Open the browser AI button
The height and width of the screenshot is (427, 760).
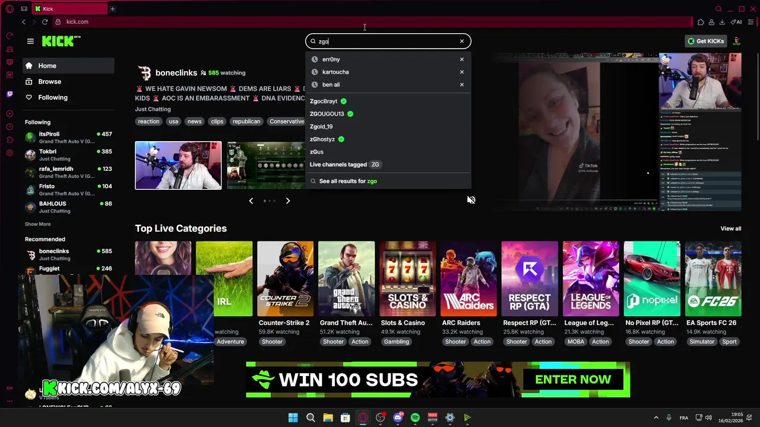(736, 22)
